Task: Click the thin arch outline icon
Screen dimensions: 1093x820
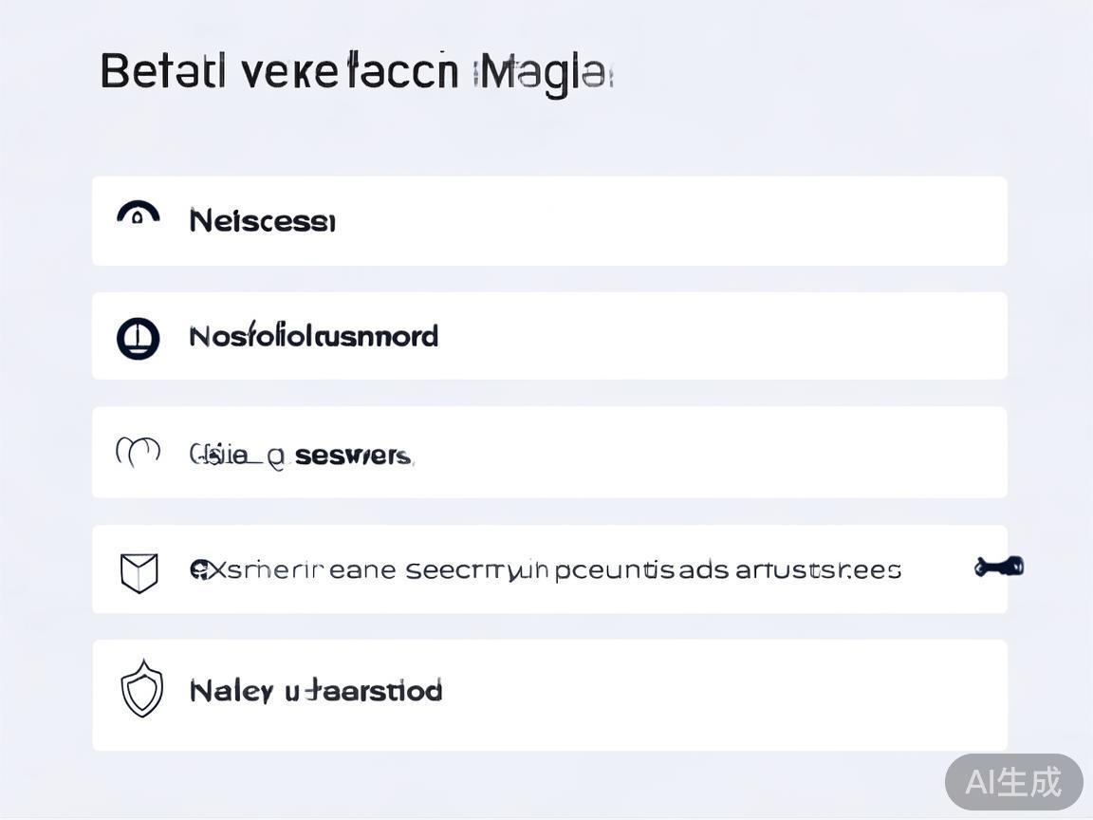Action: [x=138, y=452]
